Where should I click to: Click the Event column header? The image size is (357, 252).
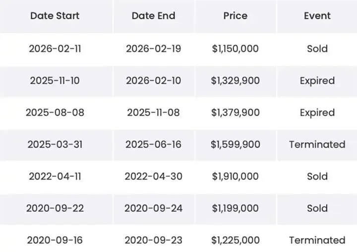317,16
